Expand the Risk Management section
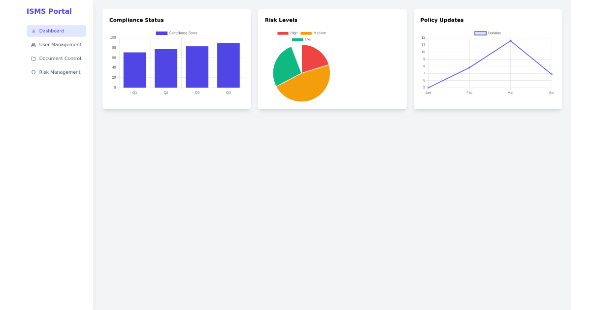591x310 pixels. pos(60,72)
